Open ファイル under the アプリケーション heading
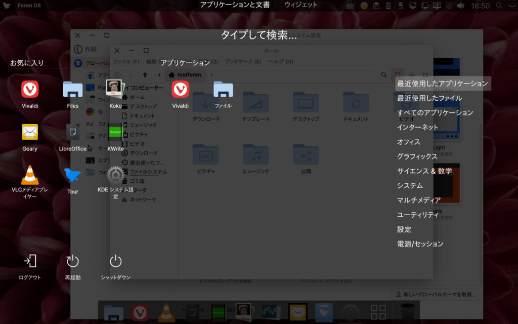Viewport: 518px width, 324px height. 223,89
